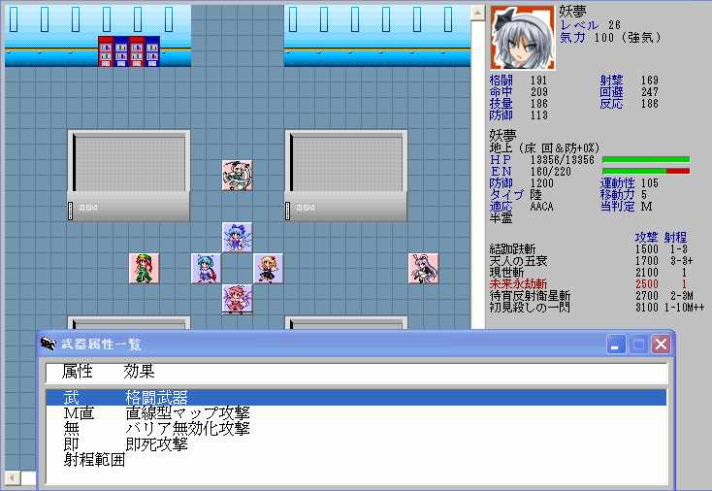Click the 移動力 5 stat
The image size is (712, 491).
click(x=624, y=195)
